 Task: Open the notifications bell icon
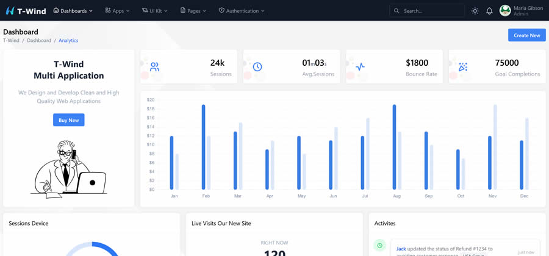pyautogui.click(x=489, y=11)
